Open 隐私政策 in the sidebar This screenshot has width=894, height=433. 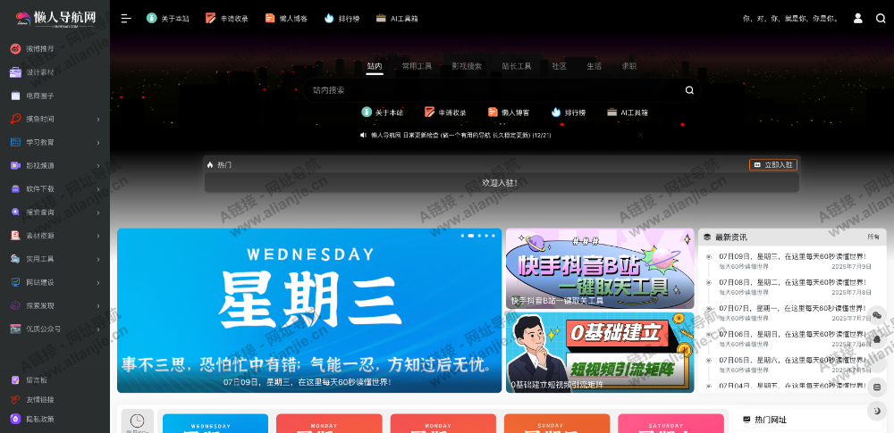(x=40, y=419)
